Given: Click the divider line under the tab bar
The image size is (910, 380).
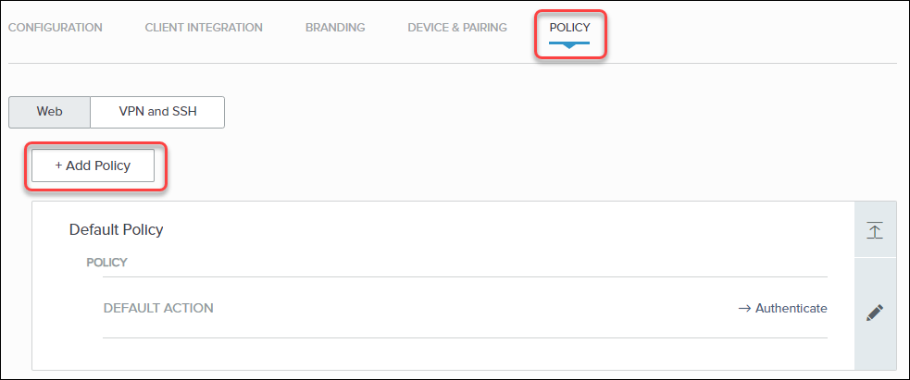Looking at the screenshot, I should click(278, 64).
